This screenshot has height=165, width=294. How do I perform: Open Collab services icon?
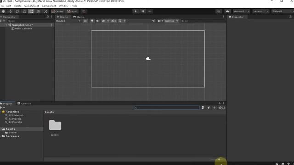219,11
